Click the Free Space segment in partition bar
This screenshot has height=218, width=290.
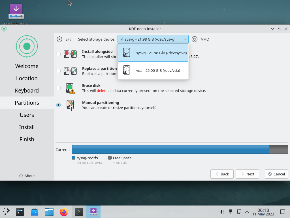[278, 149]
